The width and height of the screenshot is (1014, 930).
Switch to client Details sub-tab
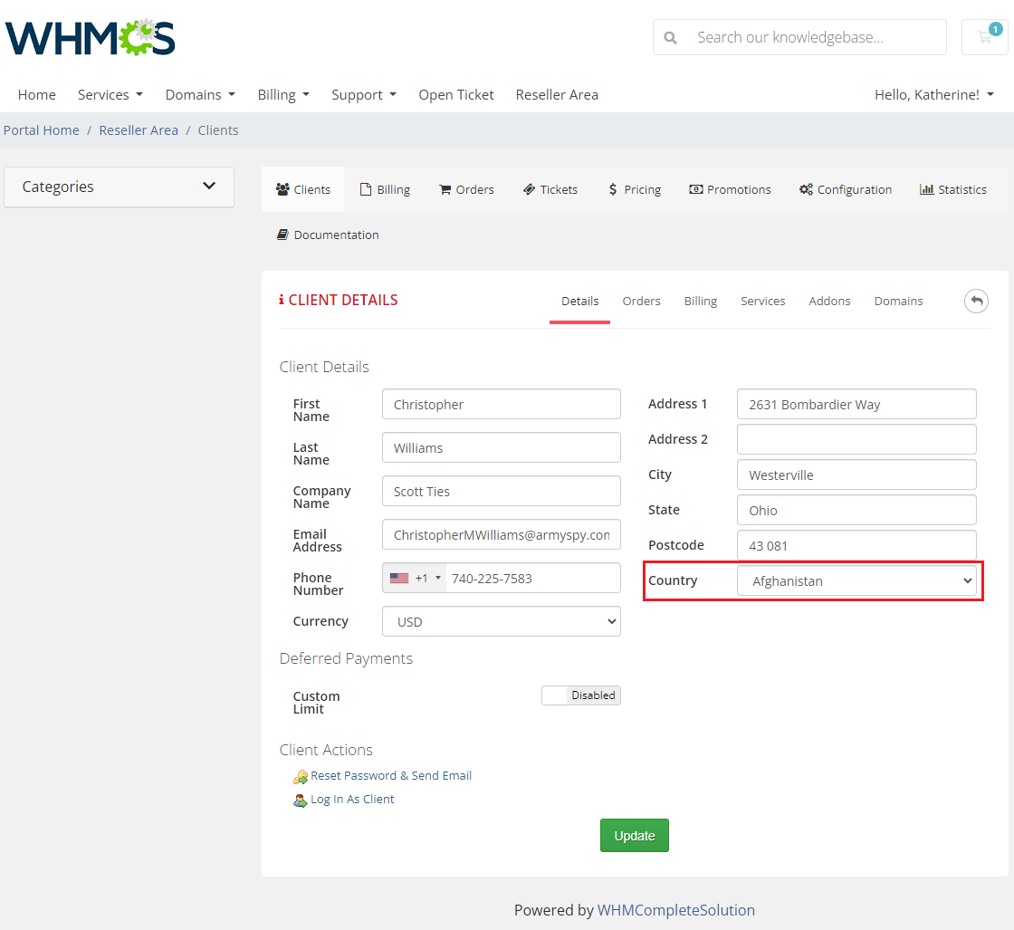(580, 301)
